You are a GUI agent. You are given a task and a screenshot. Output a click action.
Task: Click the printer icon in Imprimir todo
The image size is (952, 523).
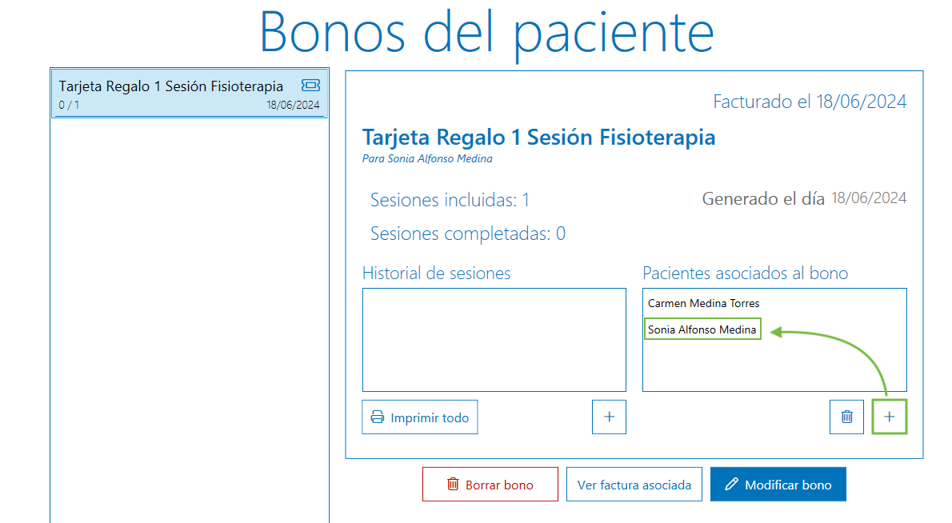click(377, 417)
